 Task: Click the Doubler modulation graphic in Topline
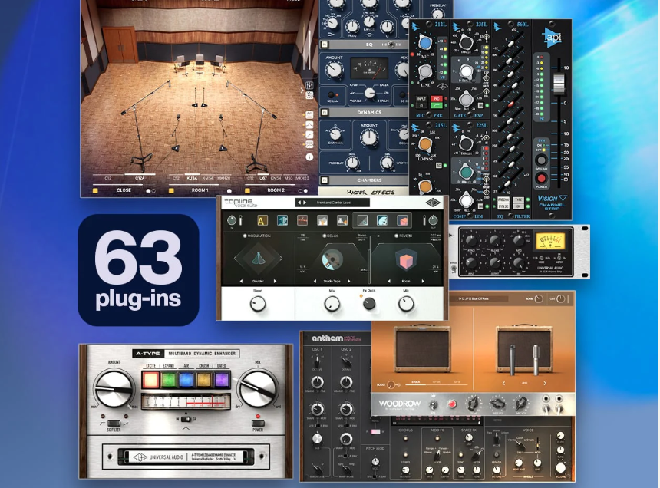tap(258, 259)
